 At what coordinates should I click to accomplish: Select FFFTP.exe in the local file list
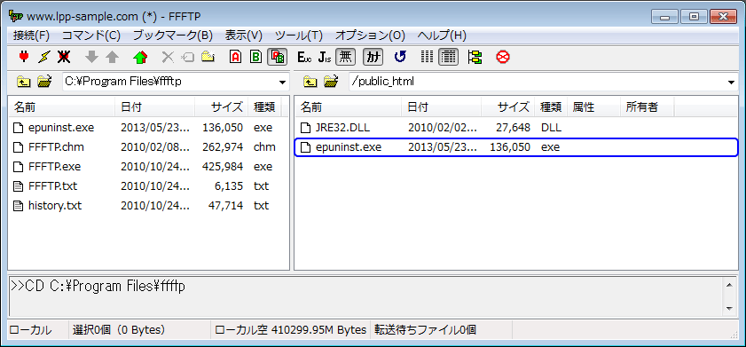(54, 167)
